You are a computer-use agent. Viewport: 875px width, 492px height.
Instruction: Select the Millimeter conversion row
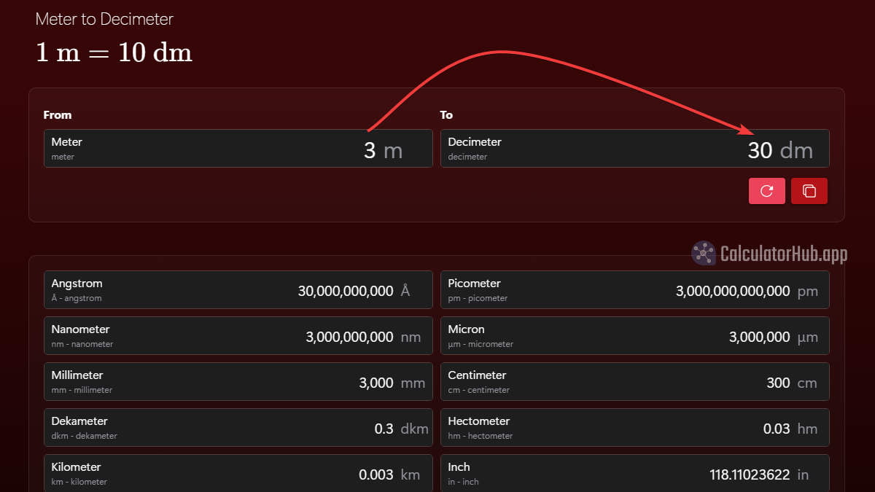(238, 381)
